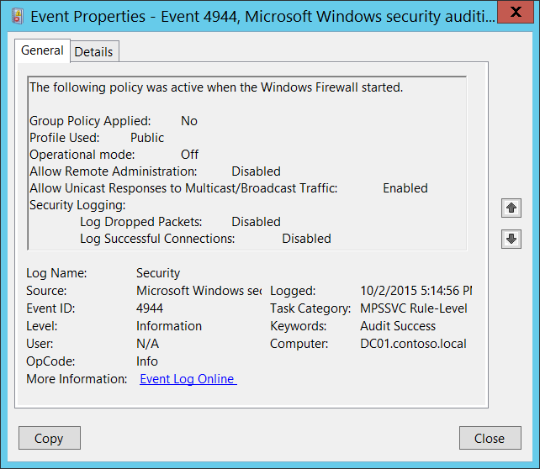Screen dimensions: 540x469
Task: Go to previous event with up arrow
Action: pos(511,208)
